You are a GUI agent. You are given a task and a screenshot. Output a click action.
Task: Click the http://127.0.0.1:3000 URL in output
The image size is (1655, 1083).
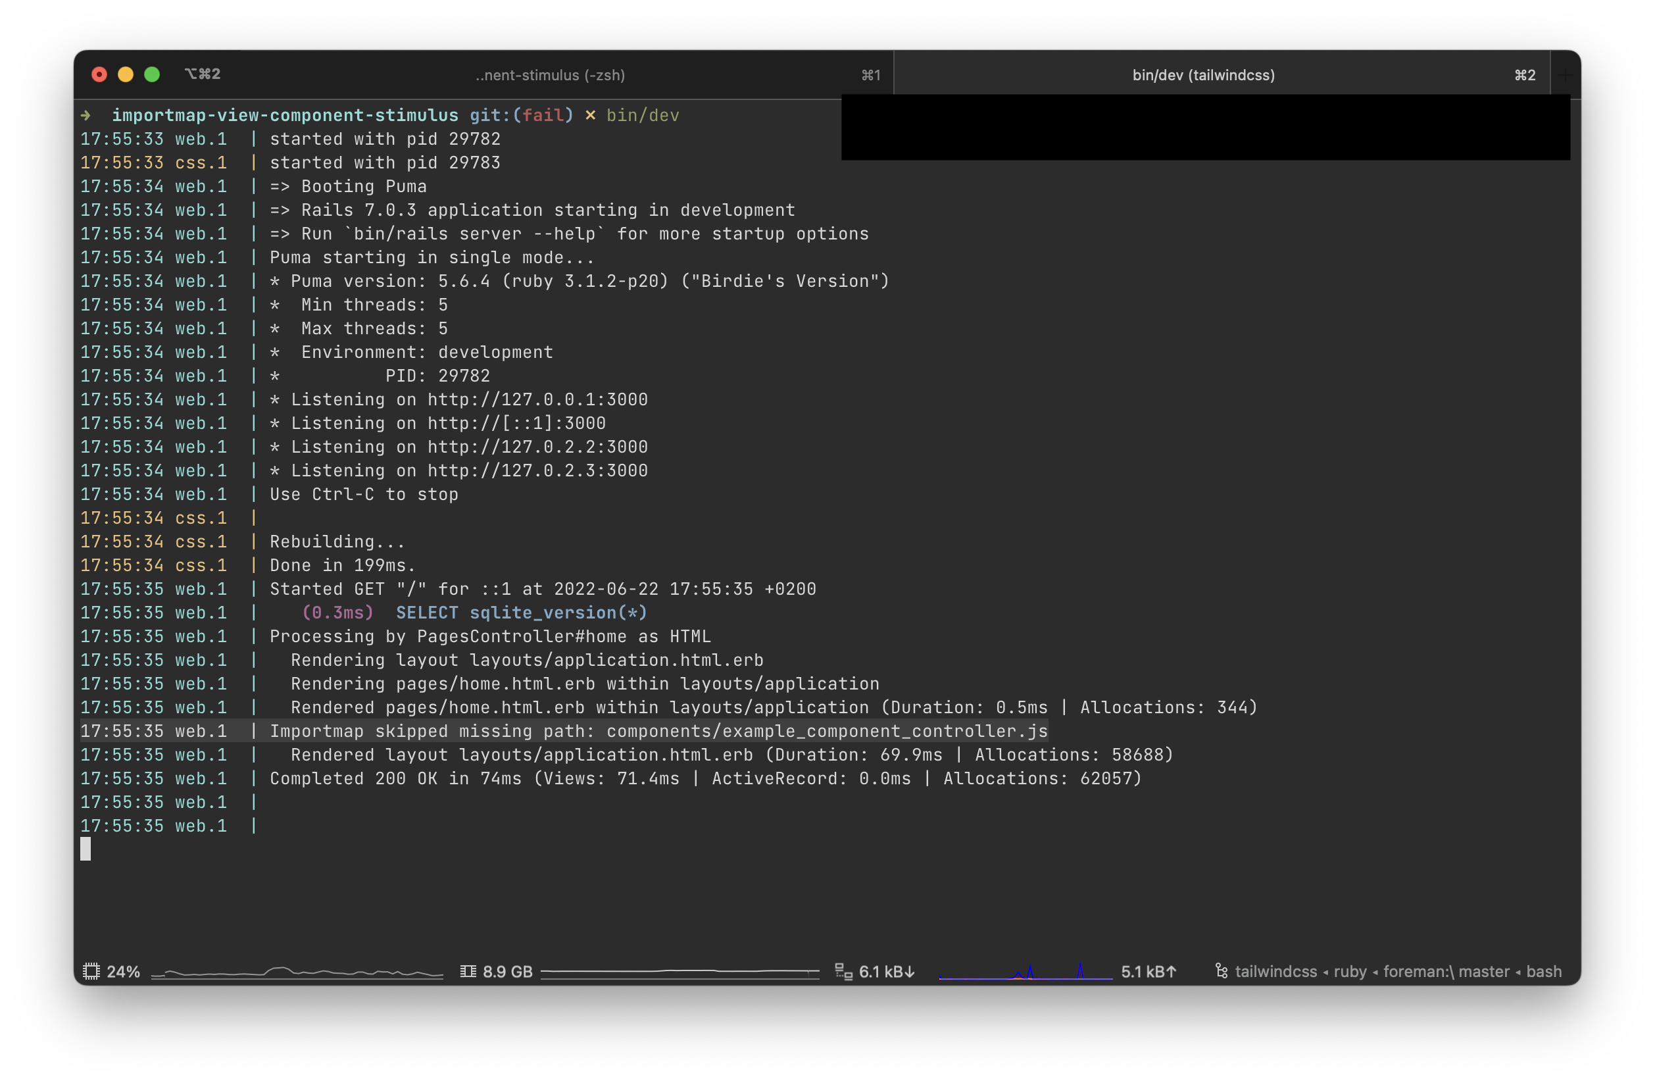(x=537, y=399)
